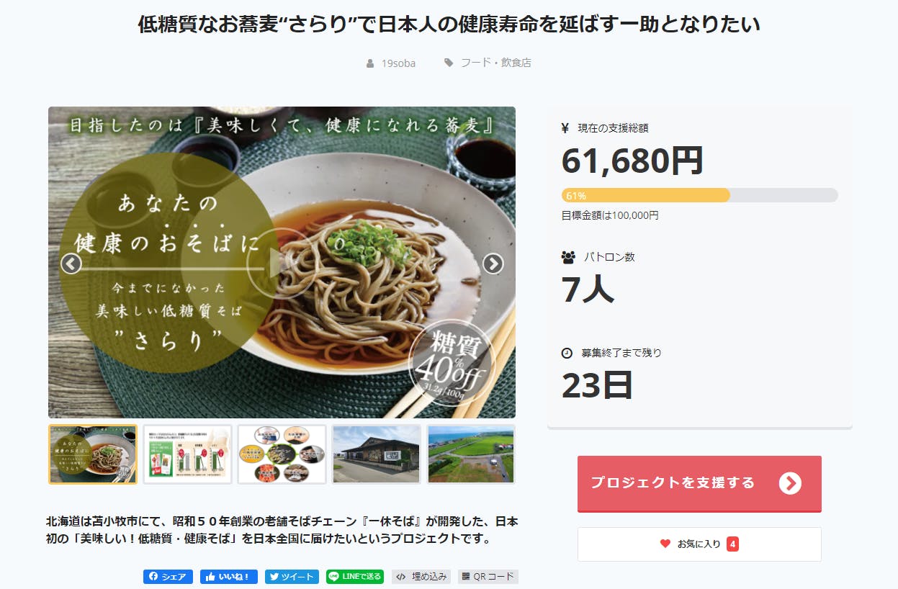898x589 pixels.
Task: Go to the previous slide in the image carousel
Action: coord(71,264)
